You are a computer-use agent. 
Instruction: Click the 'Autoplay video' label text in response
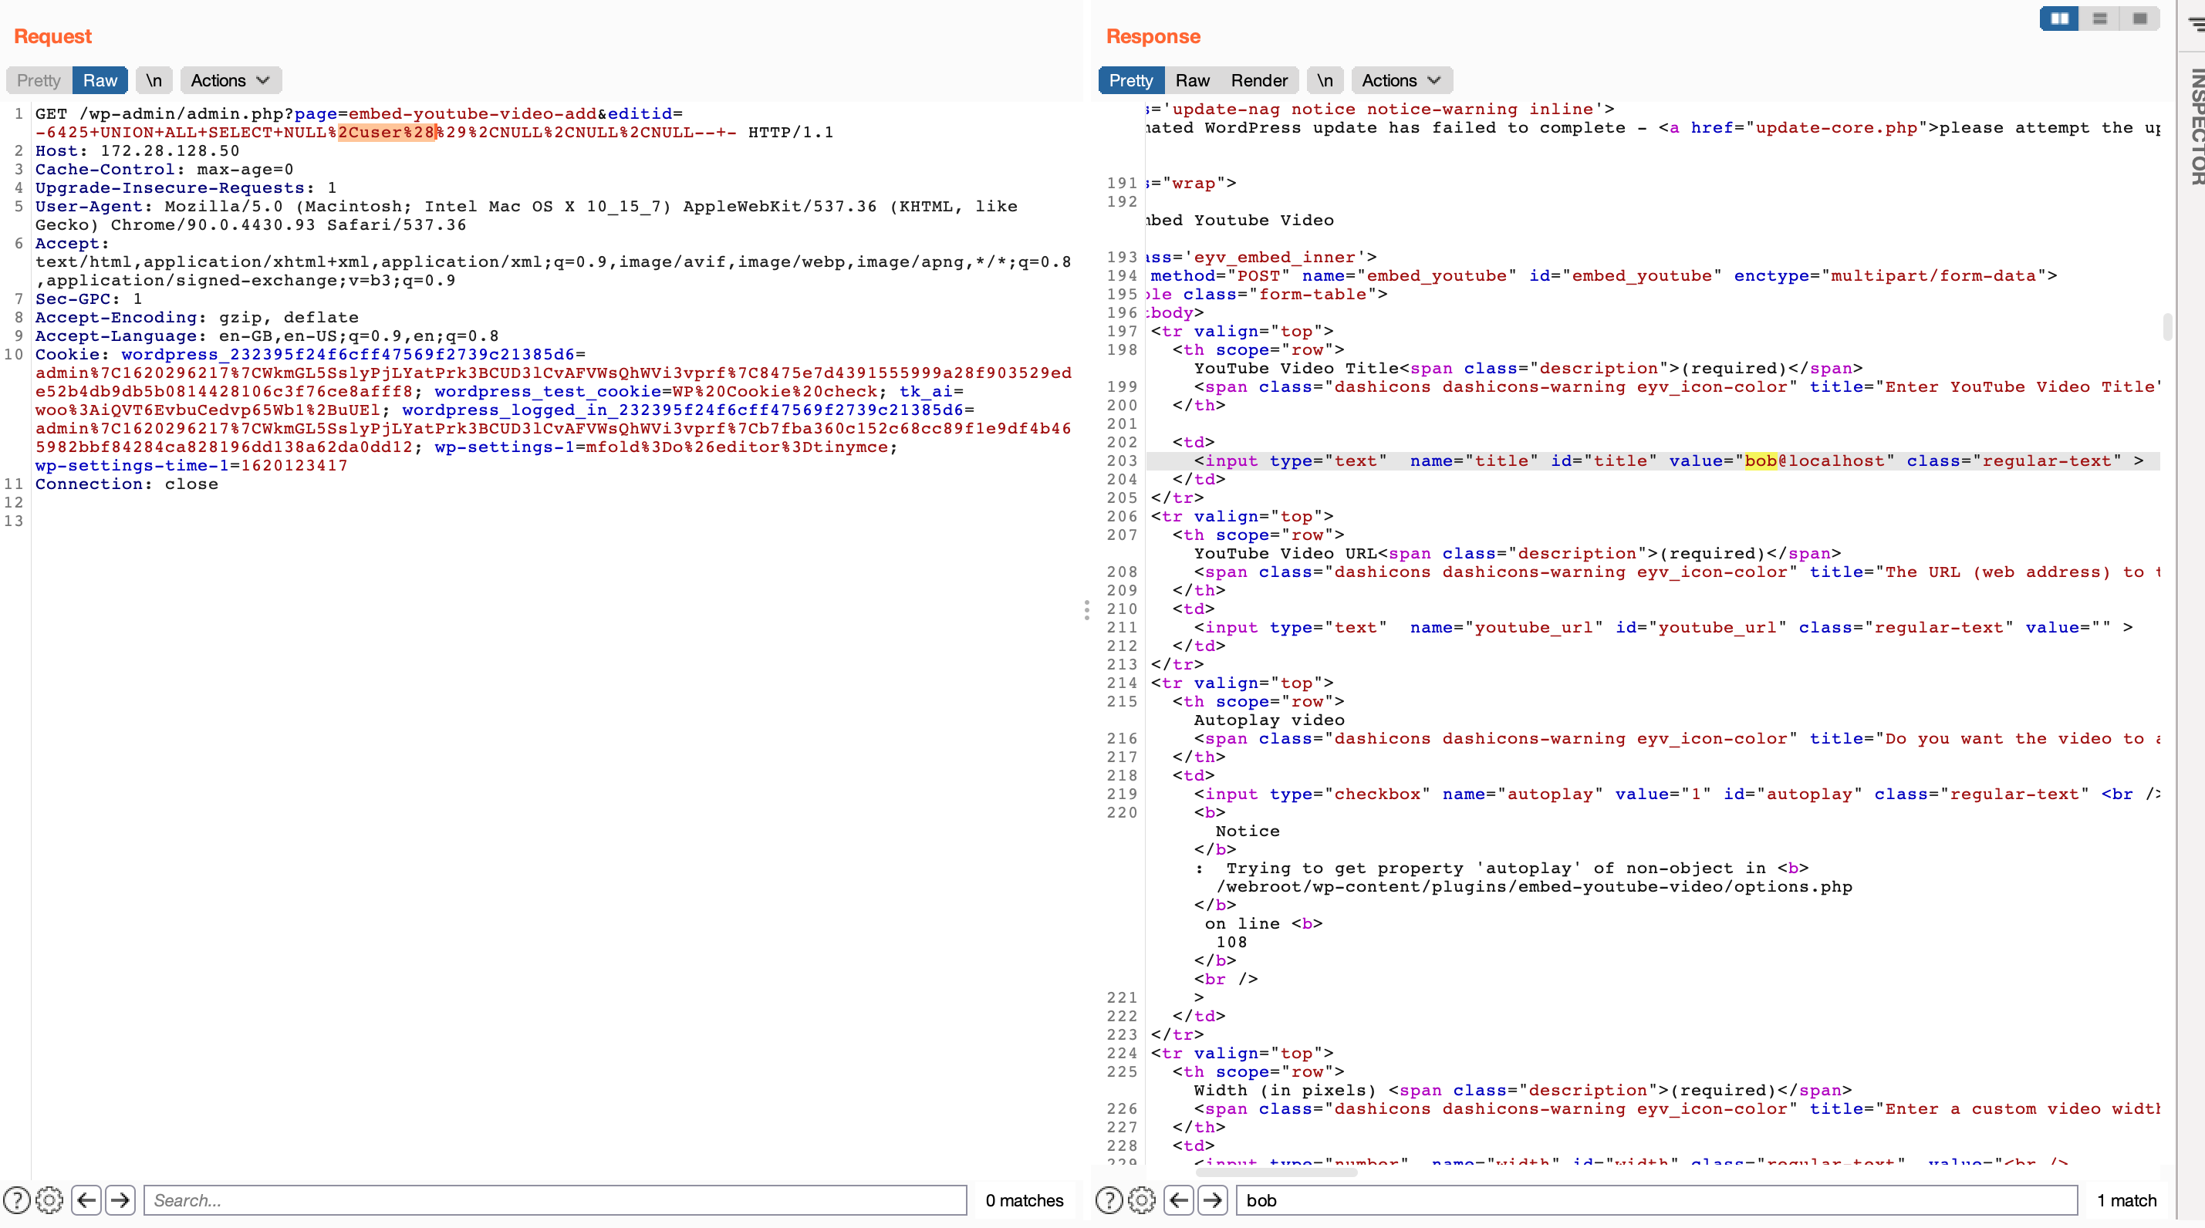click(1268, 720)
